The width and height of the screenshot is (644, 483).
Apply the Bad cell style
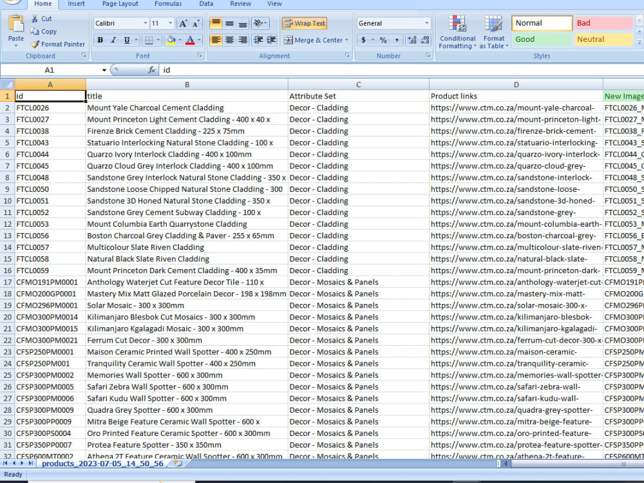point(603,23)
